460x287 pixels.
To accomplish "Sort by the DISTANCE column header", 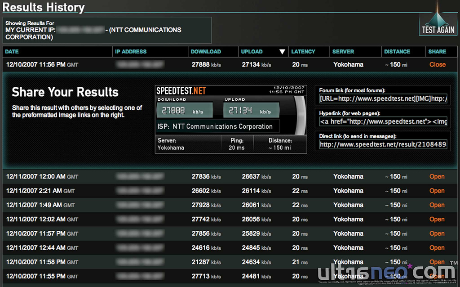I will click(397, 52).
